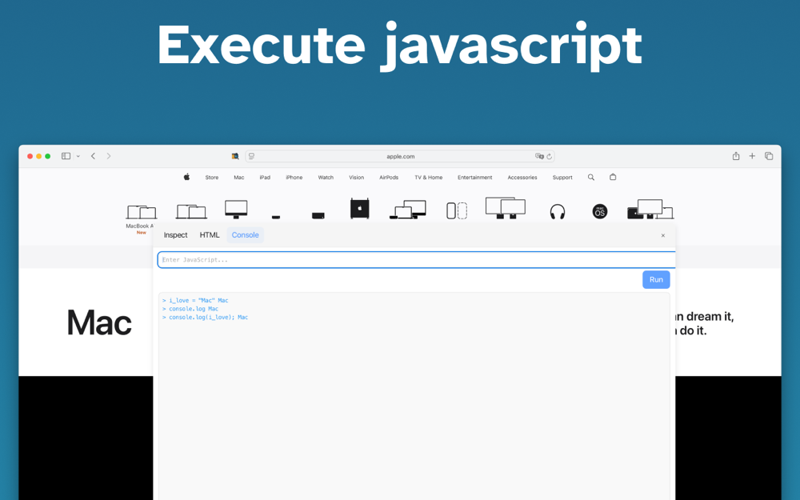
Task: Close the inspector panel with the x
Action: [662, 235]
